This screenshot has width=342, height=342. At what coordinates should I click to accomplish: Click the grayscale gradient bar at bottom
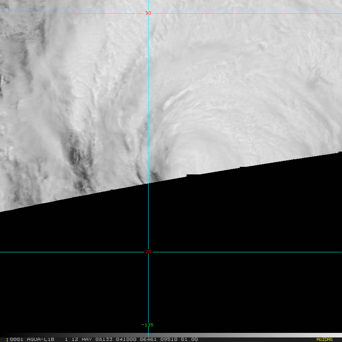[x=171, y=335]
